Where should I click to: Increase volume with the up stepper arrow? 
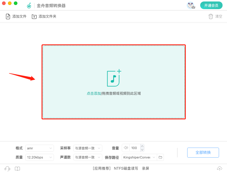(x=142, y=146)
